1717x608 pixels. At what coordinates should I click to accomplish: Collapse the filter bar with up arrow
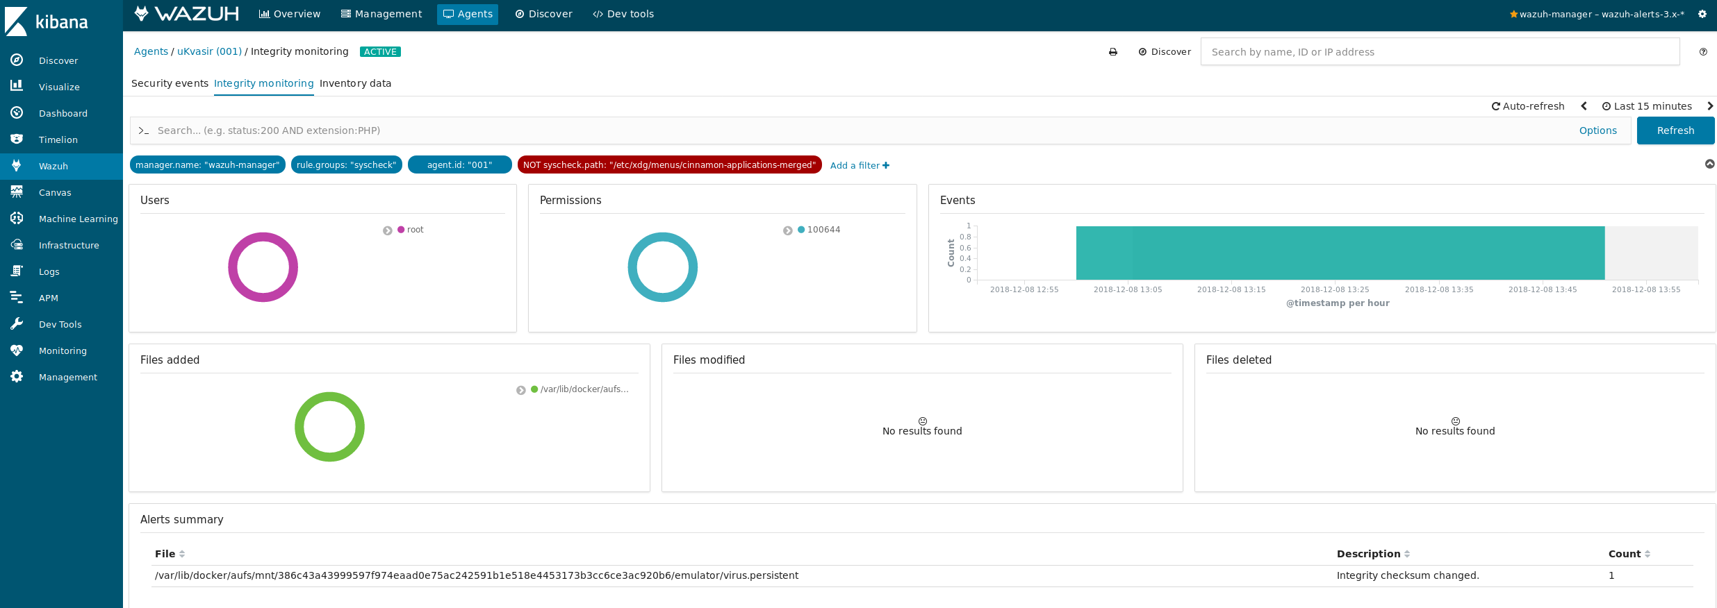1710,164
